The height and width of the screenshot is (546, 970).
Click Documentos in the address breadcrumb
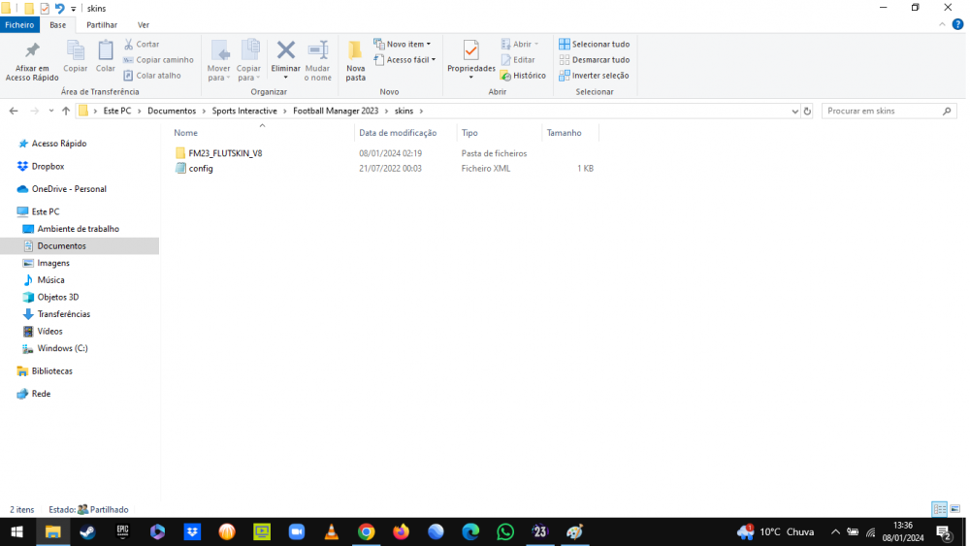tap(172, 112)
